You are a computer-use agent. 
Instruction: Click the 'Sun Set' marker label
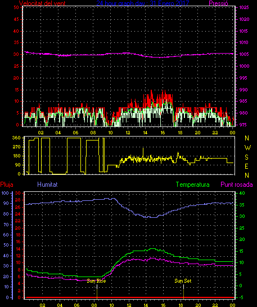point(183,281)
